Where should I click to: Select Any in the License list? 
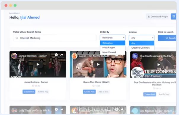coord(142,43)
